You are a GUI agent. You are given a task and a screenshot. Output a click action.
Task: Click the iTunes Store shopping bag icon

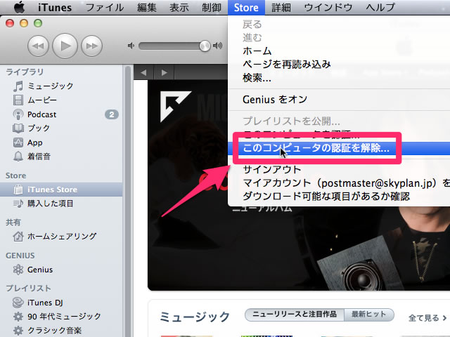[18, 190]
